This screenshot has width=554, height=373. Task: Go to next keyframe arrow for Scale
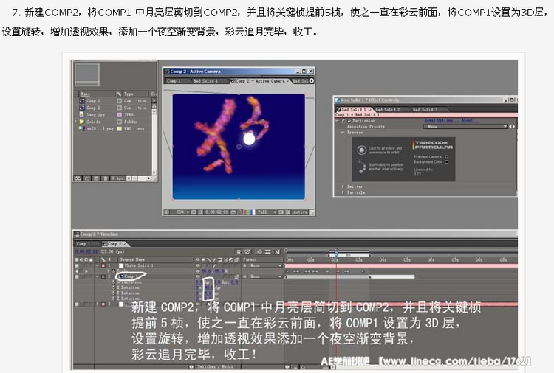coord(86,271)
